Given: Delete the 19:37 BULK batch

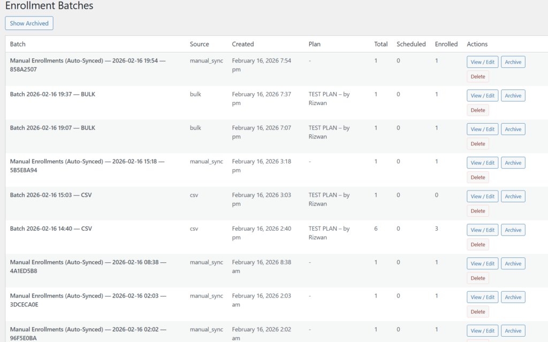Looking at the screenshot, I should [477, 110].
